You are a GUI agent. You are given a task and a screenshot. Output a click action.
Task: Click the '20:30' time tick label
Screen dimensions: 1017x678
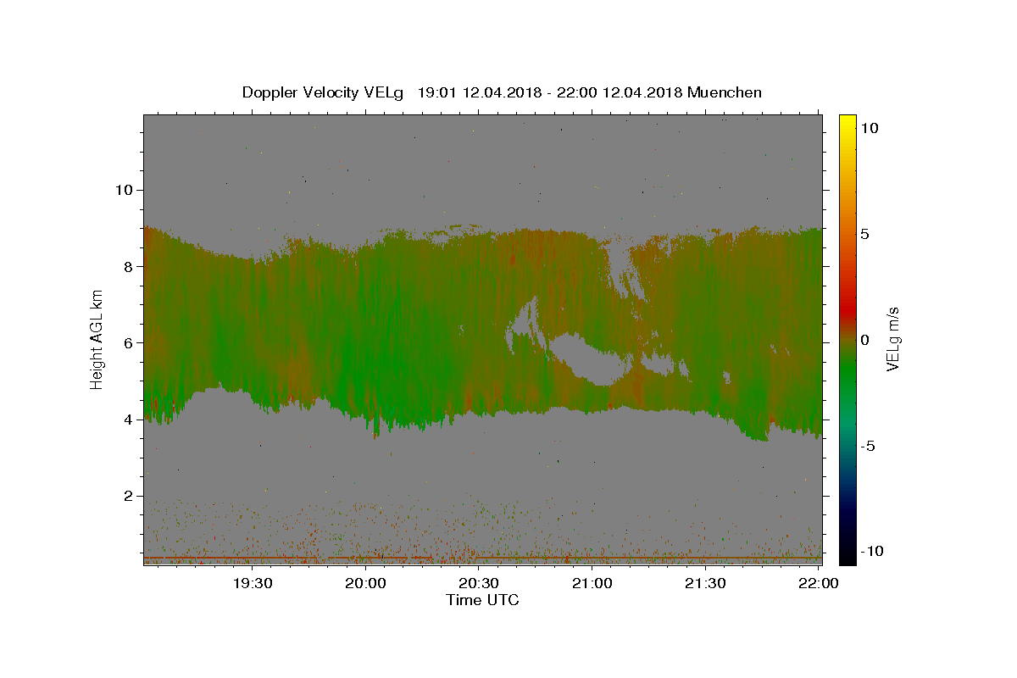click(x=480, y=583)
